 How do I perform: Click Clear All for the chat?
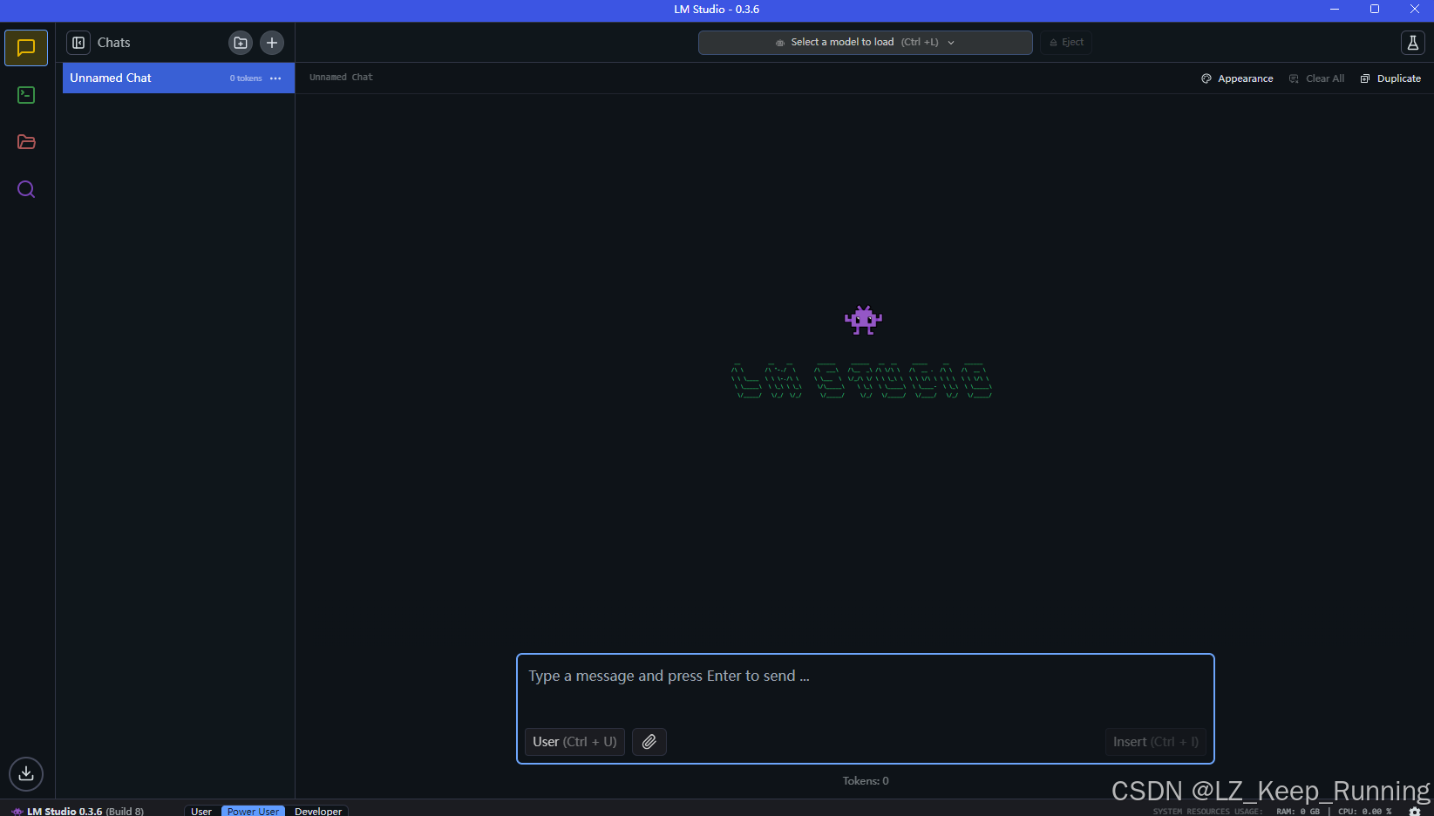coord(1317,78)
